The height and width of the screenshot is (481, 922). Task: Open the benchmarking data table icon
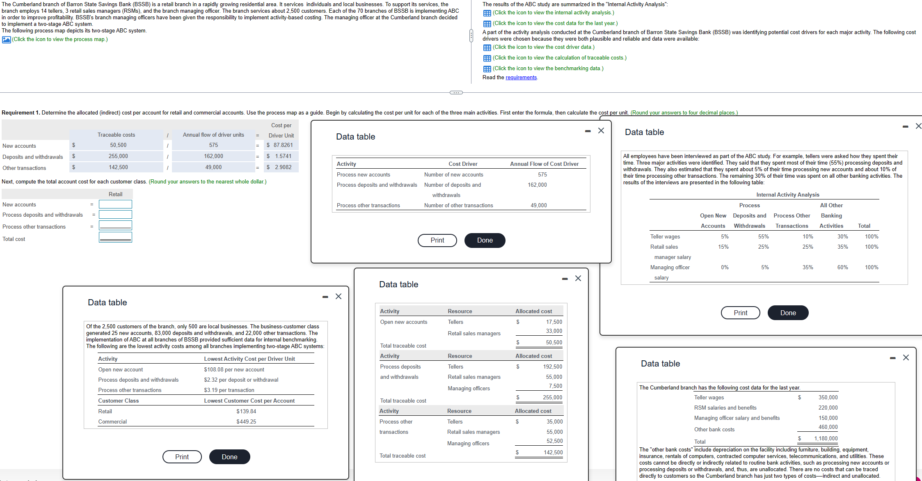pyautogui.click(x=487, y=69)
